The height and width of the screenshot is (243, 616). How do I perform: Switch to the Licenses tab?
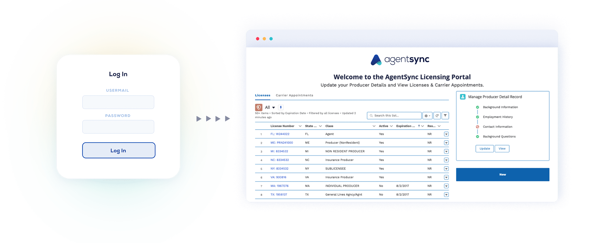263,95
